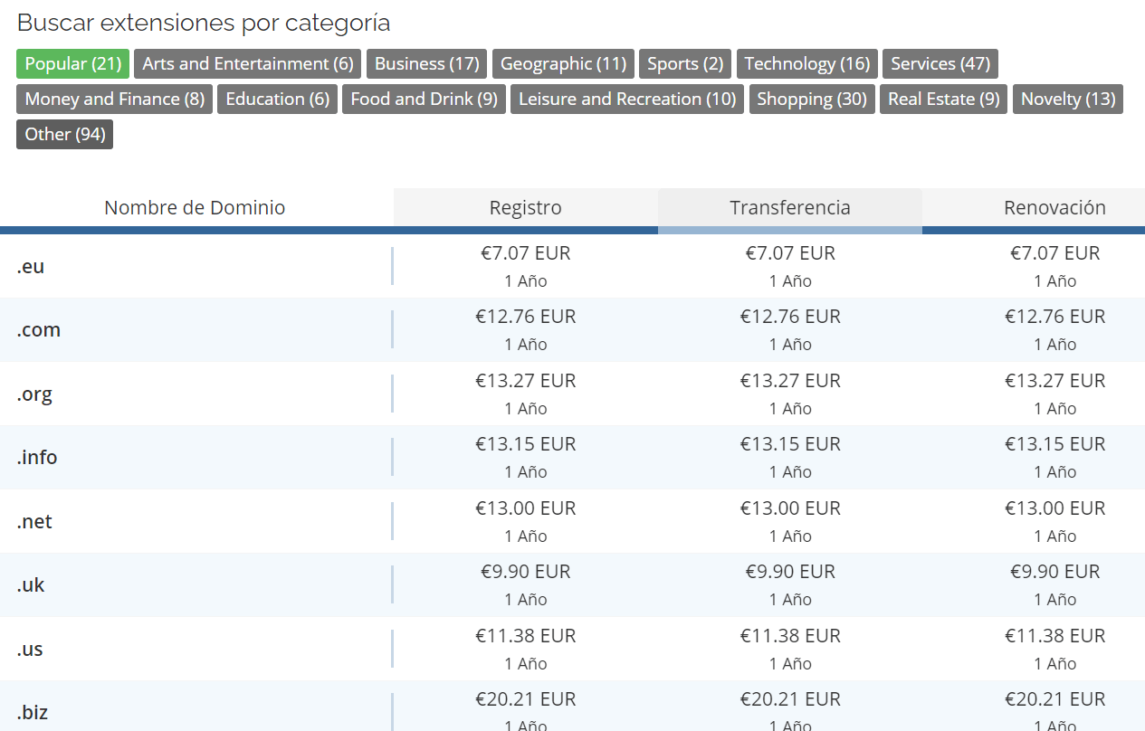Viewport: 1145px width, 731px height.
Task: Choose the Business (17) category
Action: 427,63
